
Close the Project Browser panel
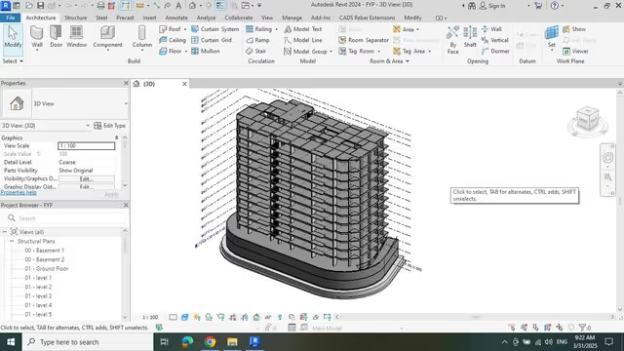[126, 205]
